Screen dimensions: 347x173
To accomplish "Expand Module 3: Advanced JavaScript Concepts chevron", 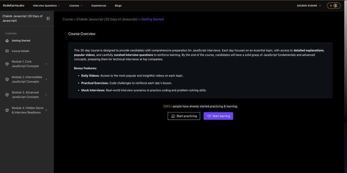I will click(x=46, y=95).
